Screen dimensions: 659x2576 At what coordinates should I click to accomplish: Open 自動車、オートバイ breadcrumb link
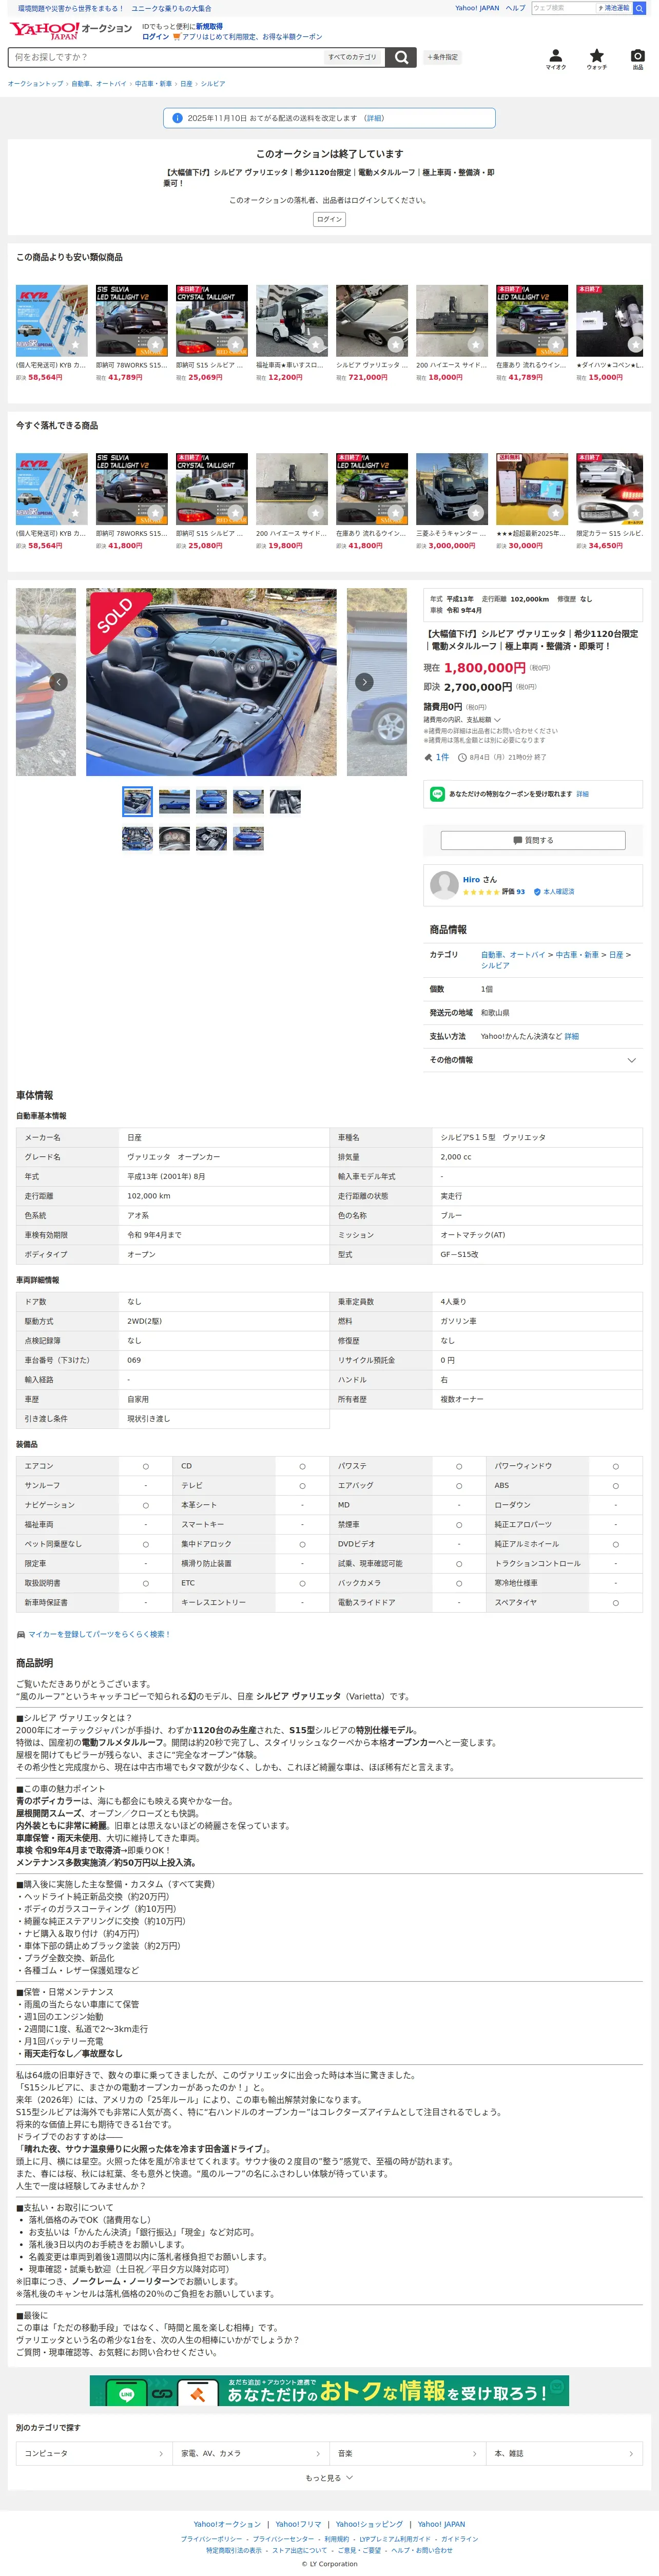pos(99,84)
